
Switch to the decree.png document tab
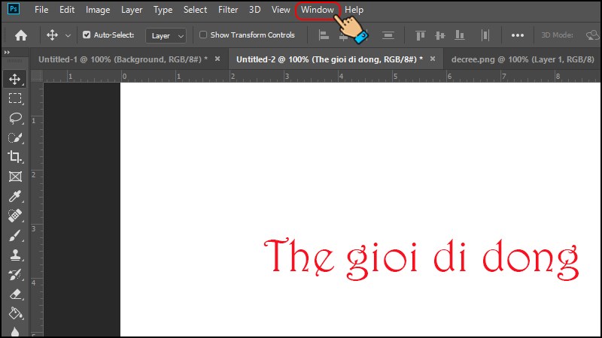(522, 59)
